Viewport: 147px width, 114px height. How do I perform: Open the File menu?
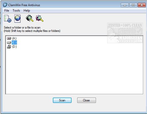[x=7, y=11]
